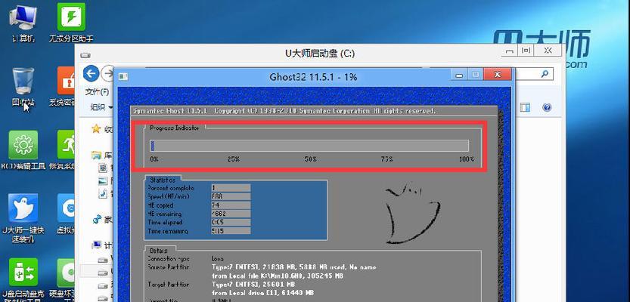Click the "Details" panel heading
Image resolution: width=630 pixels, height=302 pixels.
[158, 250]
